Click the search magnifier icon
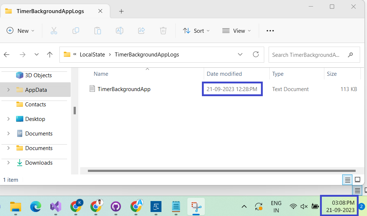 click(x=350, y=55)
